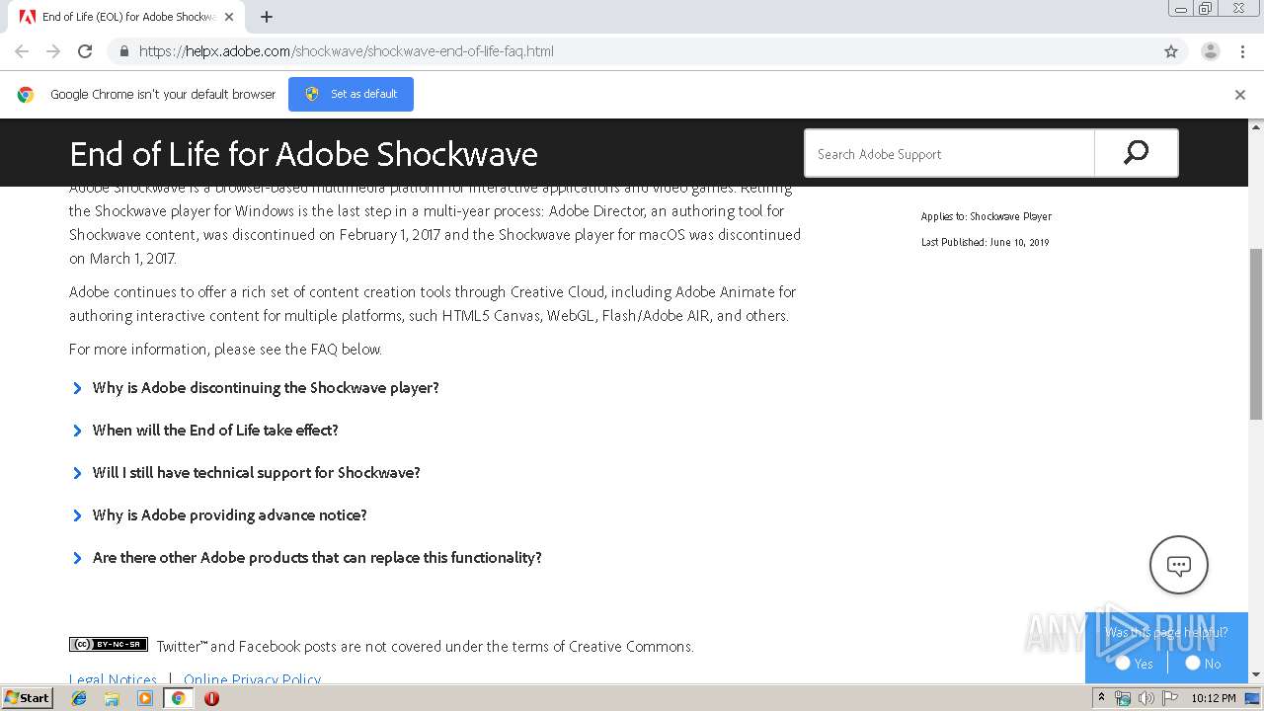Select Yes for 'Was this page helpful'
The height and width of the screenshot is (711, 1264).
click(1123, 663)
